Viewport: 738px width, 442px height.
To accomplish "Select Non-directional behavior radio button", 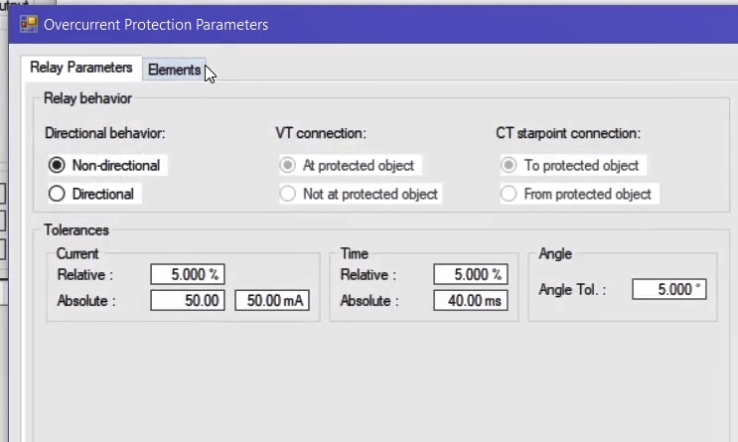I will pos(57,165).
